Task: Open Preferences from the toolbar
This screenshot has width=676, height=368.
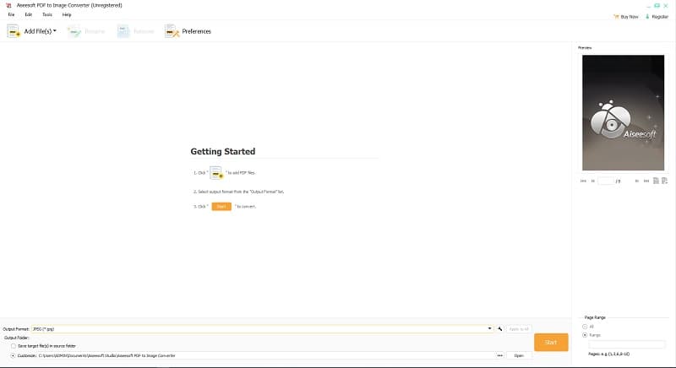Action: [x=188, y=31]
